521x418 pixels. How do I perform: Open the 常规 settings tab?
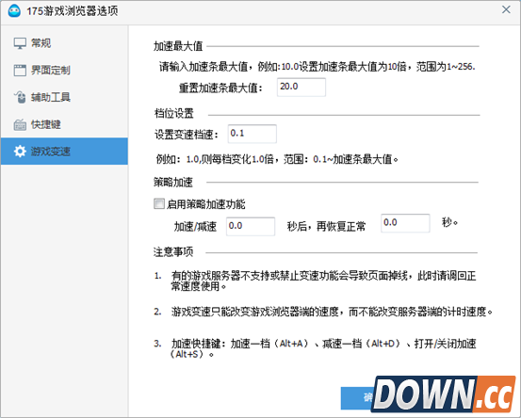[64, 43]
